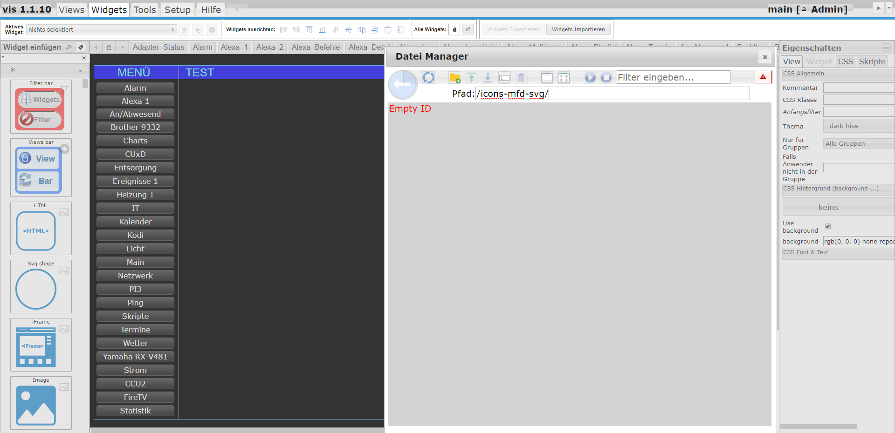The image size is (895, 433).
Task: Click the play icon in file manager toolbar
Action: pyautogui.click(x=590, y=78)
